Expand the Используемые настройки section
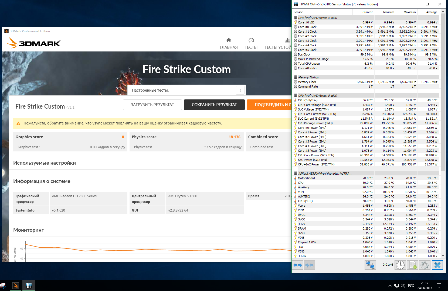The height and width of the screenshot is (291, 448). [45, 163]
